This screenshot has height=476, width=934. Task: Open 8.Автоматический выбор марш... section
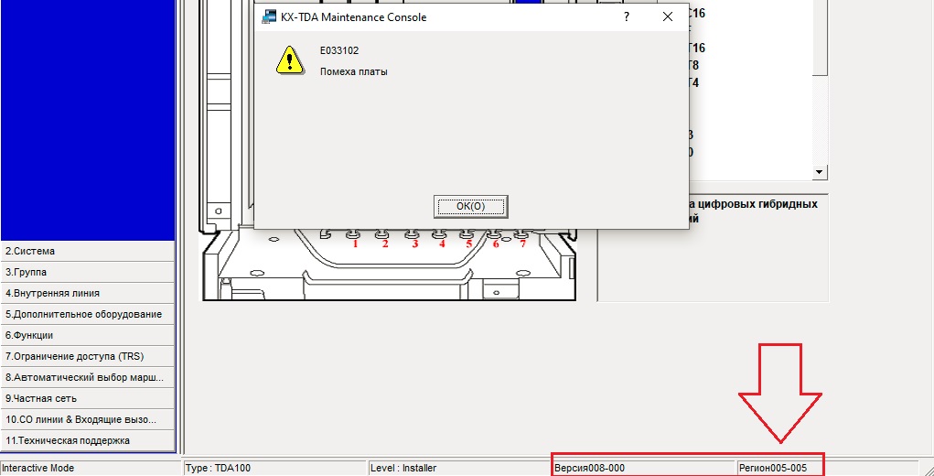(x=88, y=377)
